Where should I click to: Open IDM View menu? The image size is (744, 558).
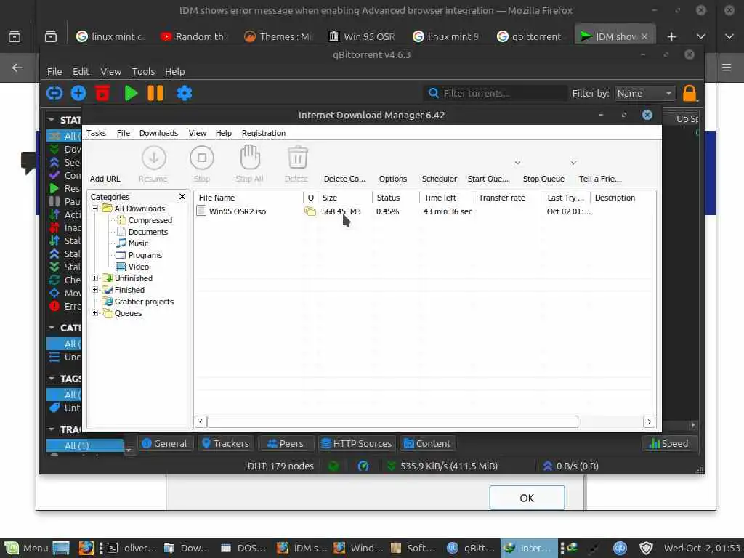click(198, 133)
